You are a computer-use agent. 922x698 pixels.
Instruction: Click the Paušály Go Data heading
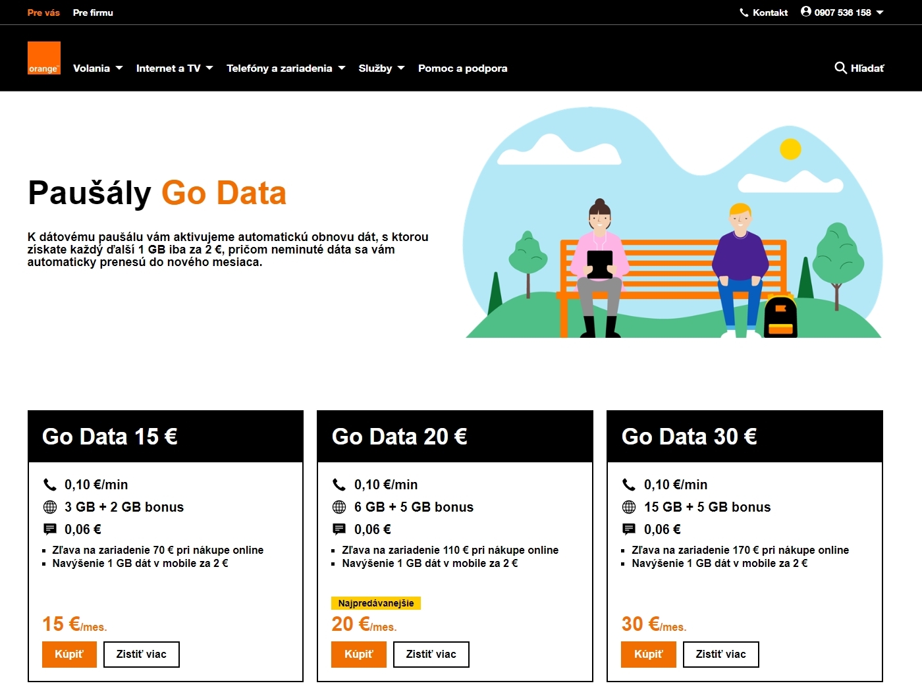pyautogui.click(x=157, y=194)
